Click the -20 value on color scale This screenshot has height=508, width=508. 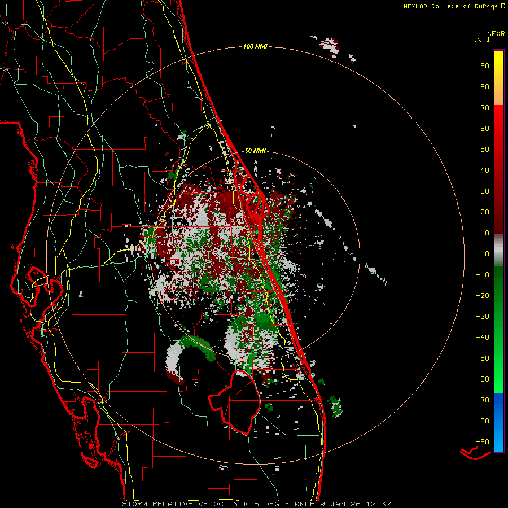(483, 296)
